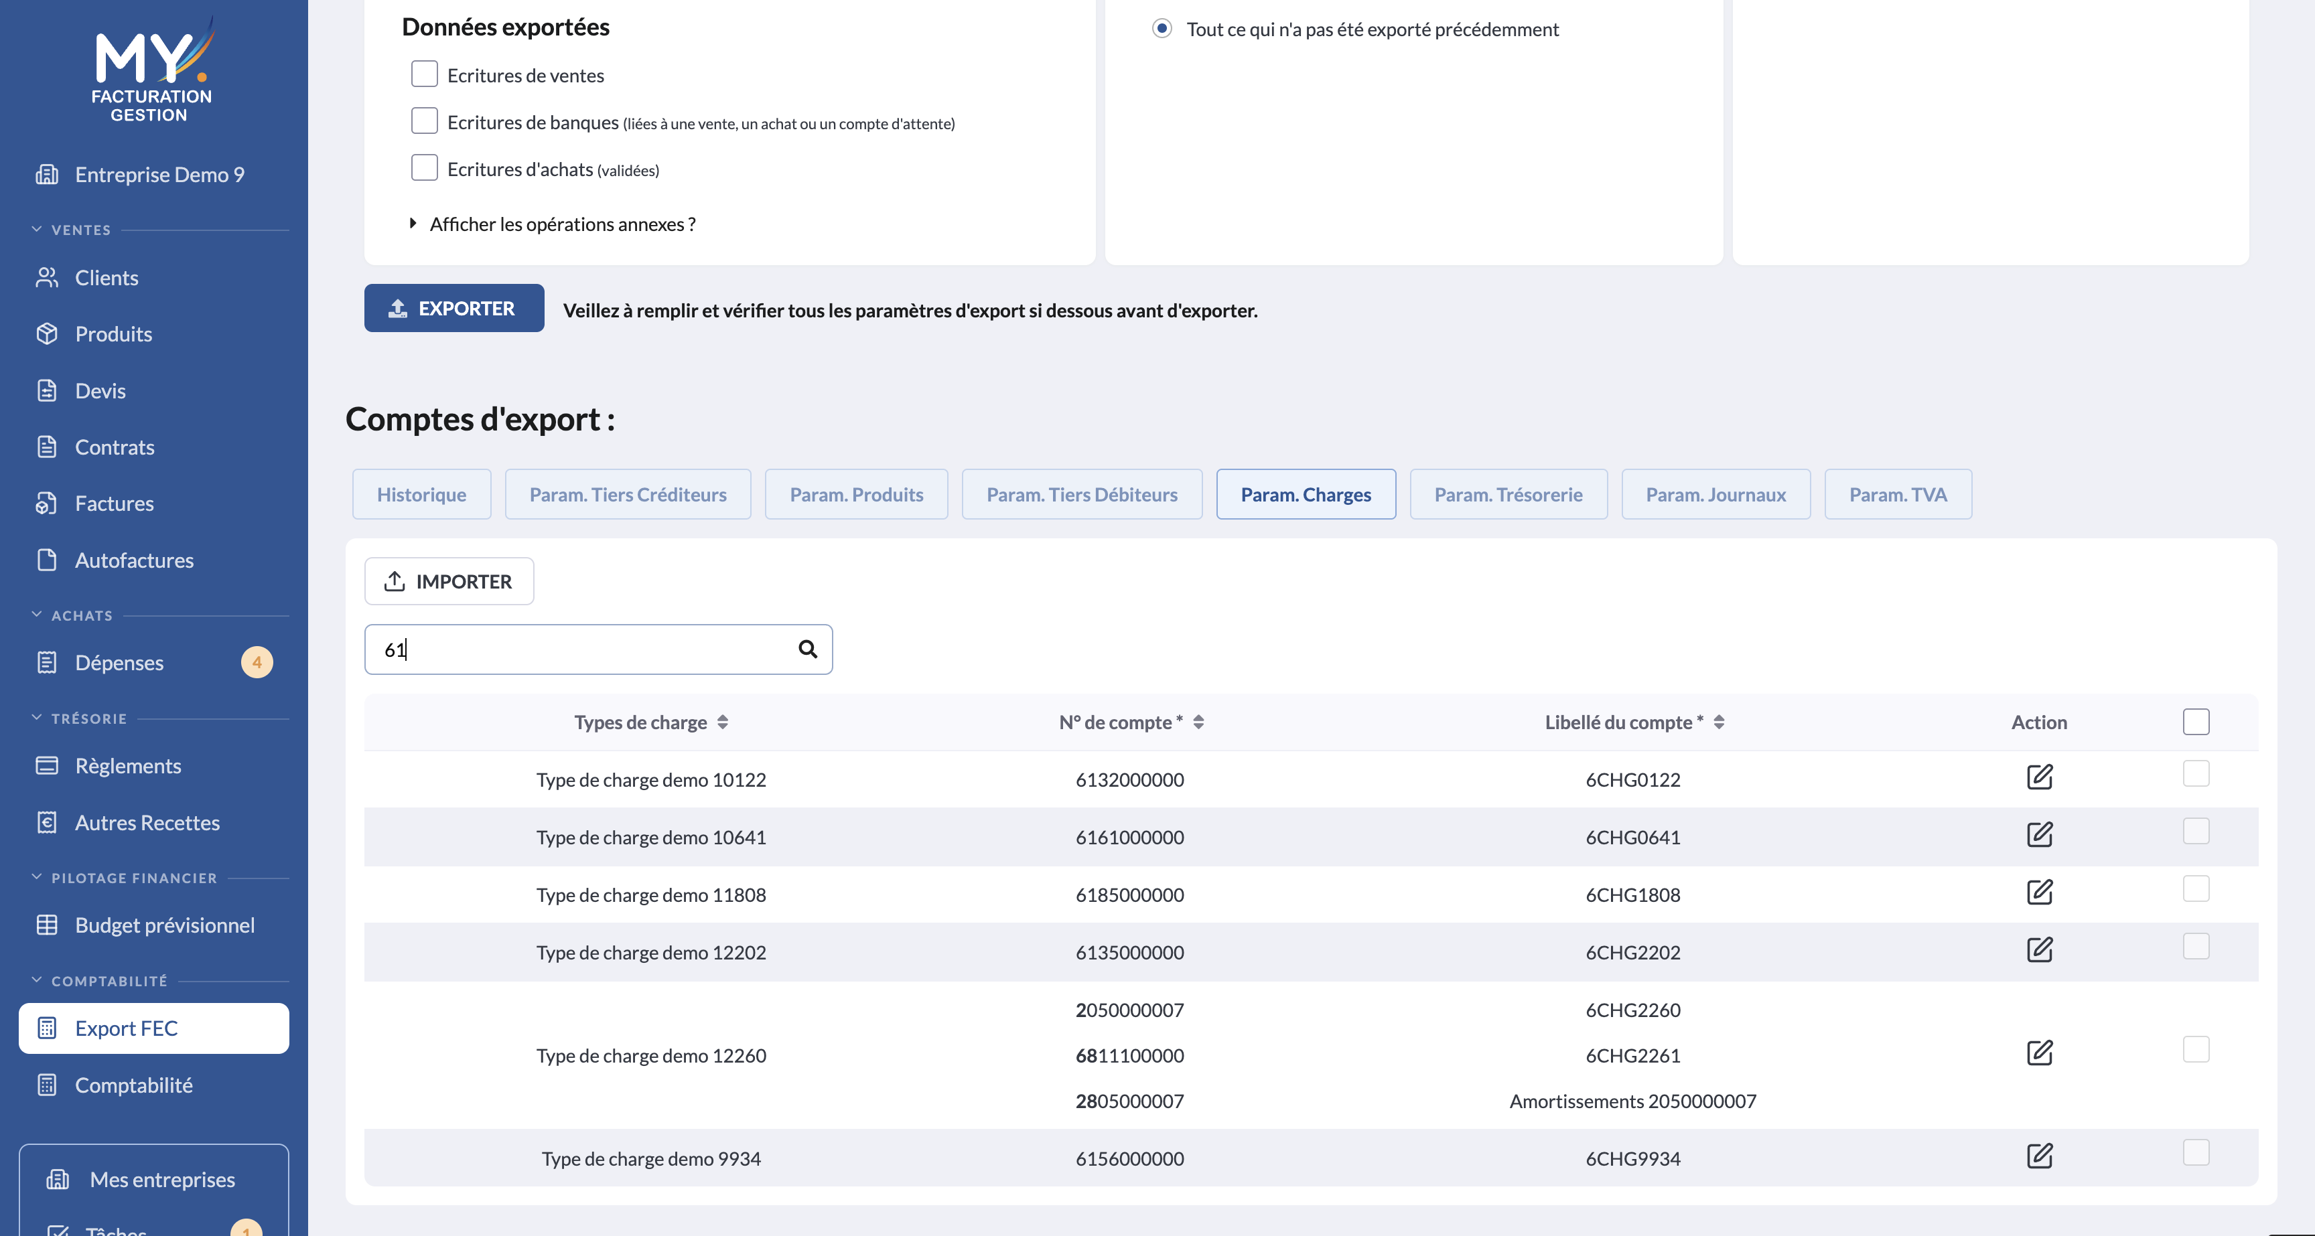Expand Afficher les opérations annexes

pos(553,224)
